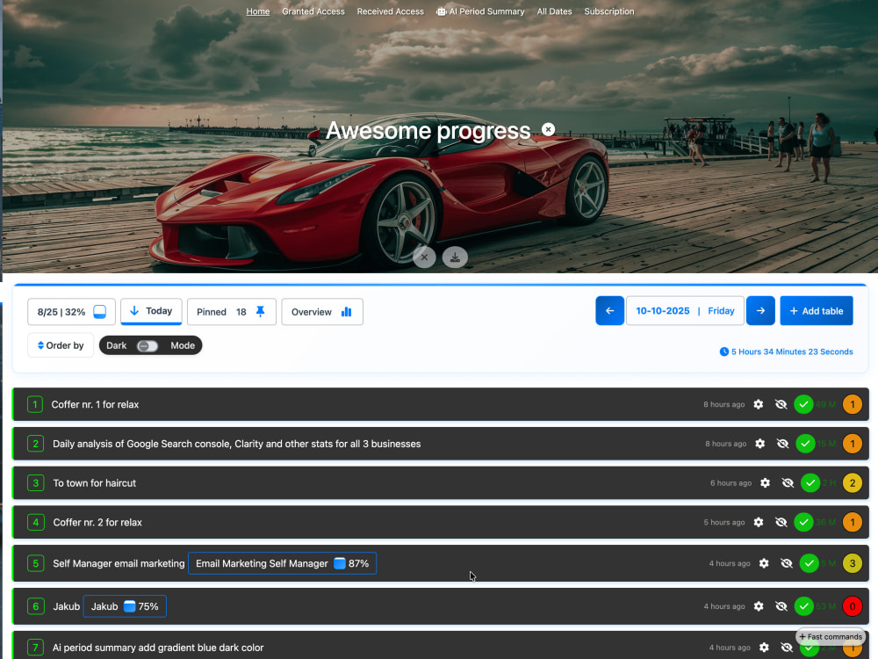Viewport: 878px width, 659px height.
Task: Switch the Dark Mode toggle
Action: [x=148, y=345]
